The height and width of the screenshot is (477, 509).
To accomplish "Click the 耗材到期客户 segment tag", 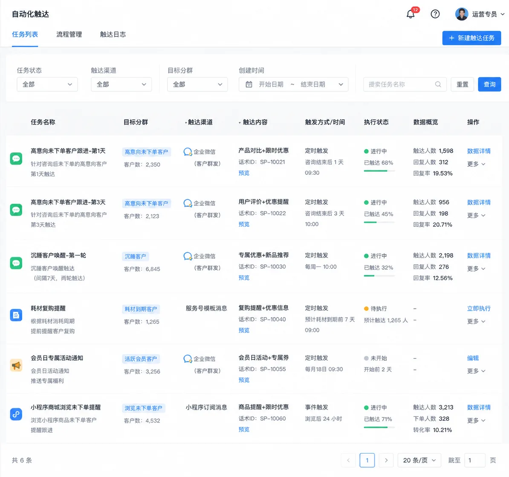I will tap(141, 309).
